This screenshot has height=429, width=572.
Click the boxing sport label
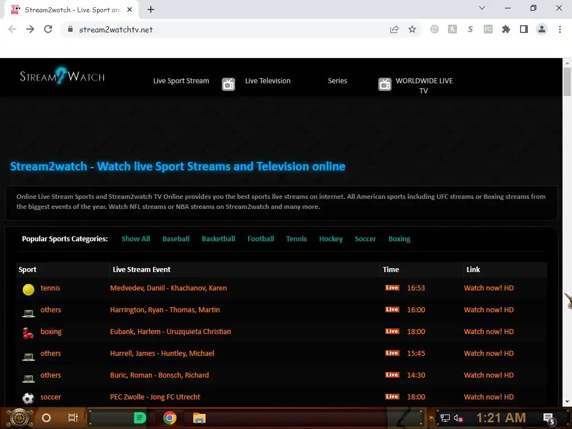pyautogui.click(x=51, y=332)
